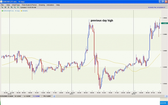Click the C: close value status field
This screenshot has width=168, height=105.
click(x=37, y=96)
